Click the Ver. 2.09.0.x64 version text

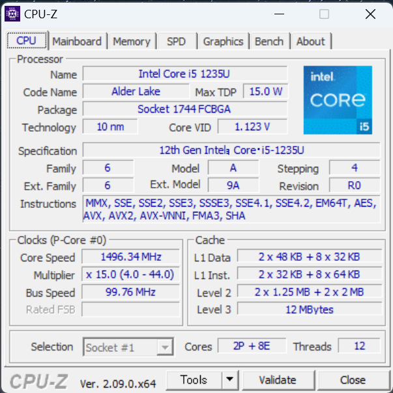coord(118,383)
